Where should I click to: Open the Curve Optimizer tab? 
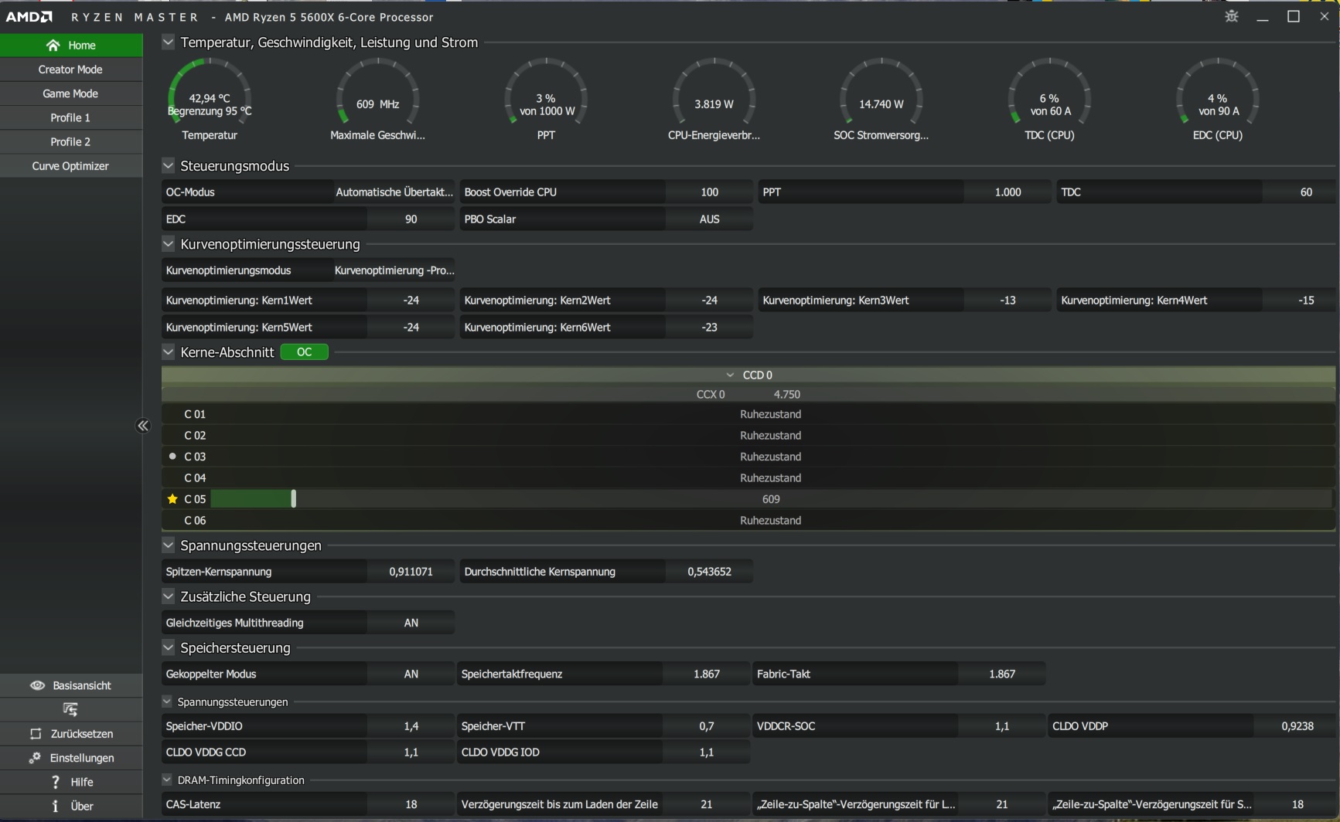(71, 166)
